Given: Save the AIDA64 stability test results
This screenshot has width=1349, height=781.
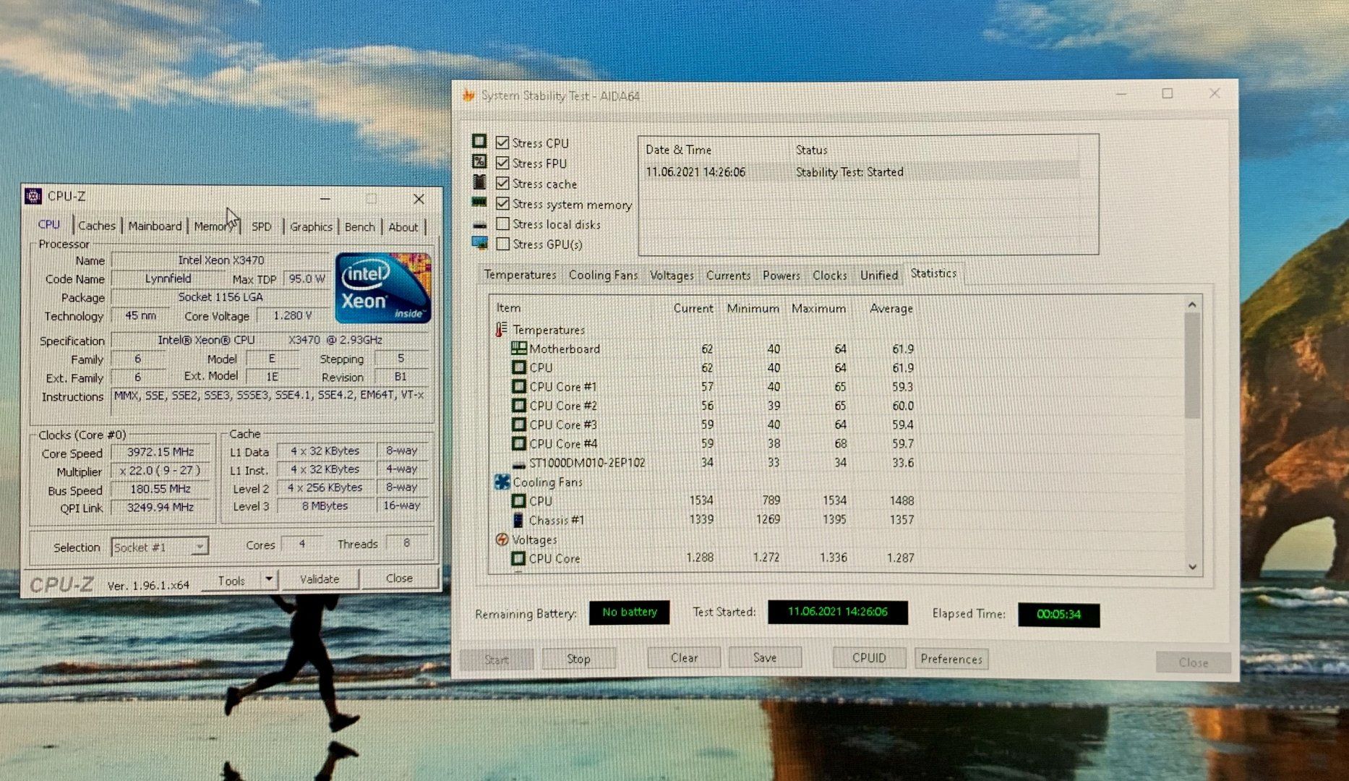Looking at the screenshot, I should click(x=765, y=657).
